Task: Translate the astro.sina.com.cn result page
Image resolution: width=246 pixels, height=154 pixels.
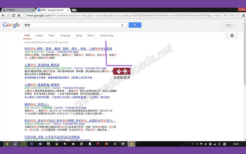Action: click(x=73, y=88)
